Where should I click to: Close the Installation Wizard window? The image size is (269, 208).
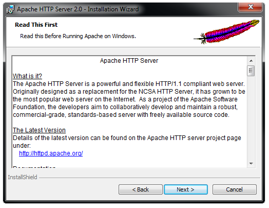[x=251, y=7]
